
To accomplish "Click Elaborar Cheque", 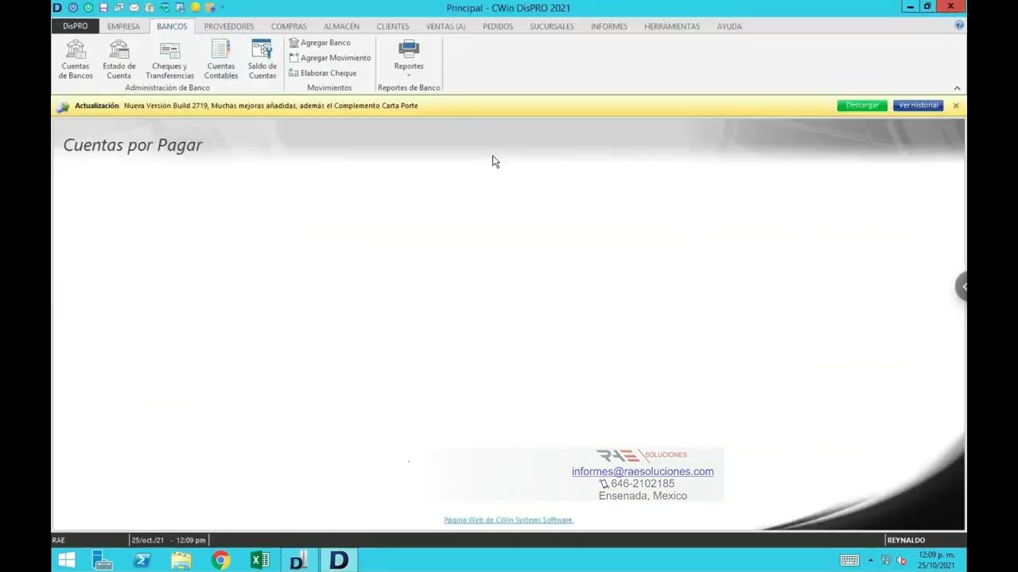I will (x=323, y=73).
